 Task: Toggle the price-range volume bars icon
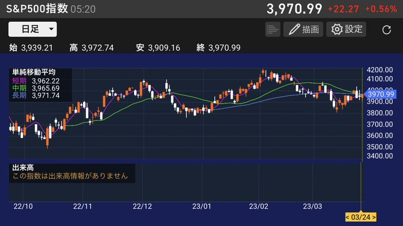pos(272,29)
